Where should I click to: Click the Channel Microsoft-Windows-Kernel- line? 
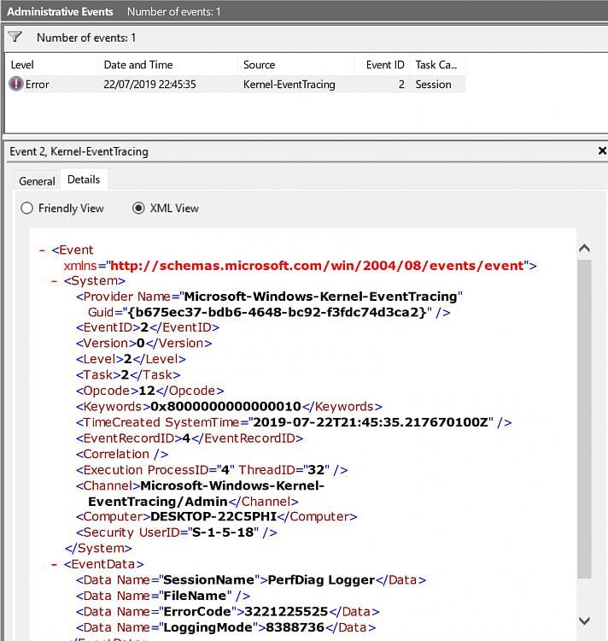point(200,485)
